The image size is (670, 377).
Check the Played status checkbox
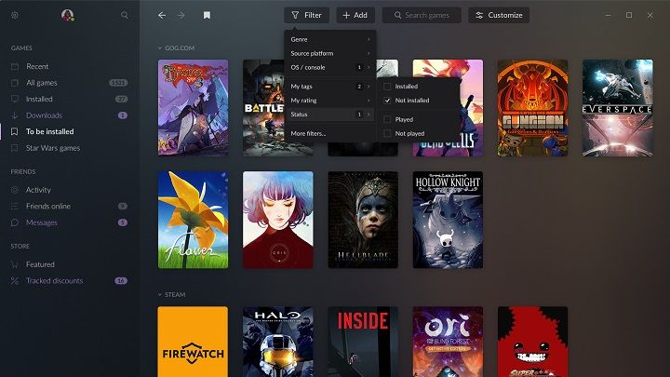click(x=387, y=119)
